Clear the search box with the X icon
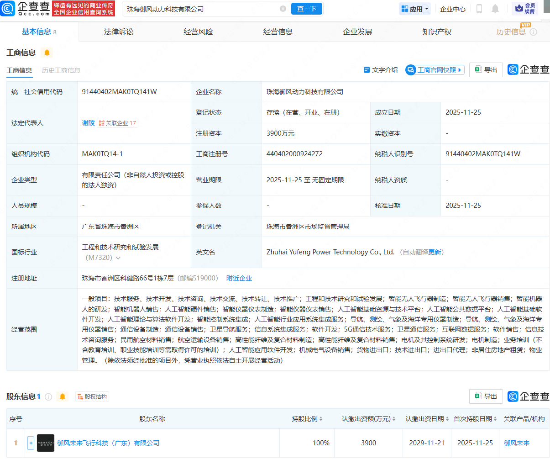The width and height of the screenshot is (550, 459). click(x=283, y=9)
